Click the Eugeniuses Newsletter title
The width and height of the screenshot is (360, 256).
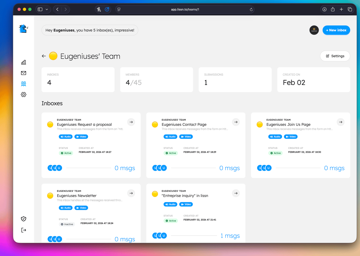(x=77, y=196)
